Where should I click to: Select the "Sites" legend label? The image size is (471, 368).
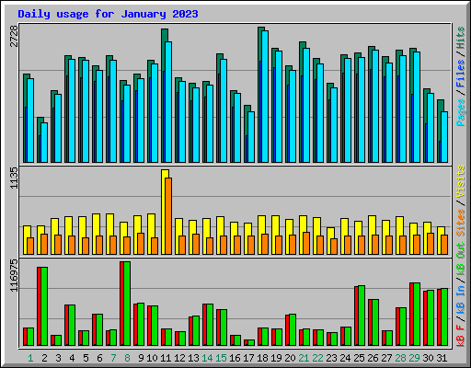point(461,223)
